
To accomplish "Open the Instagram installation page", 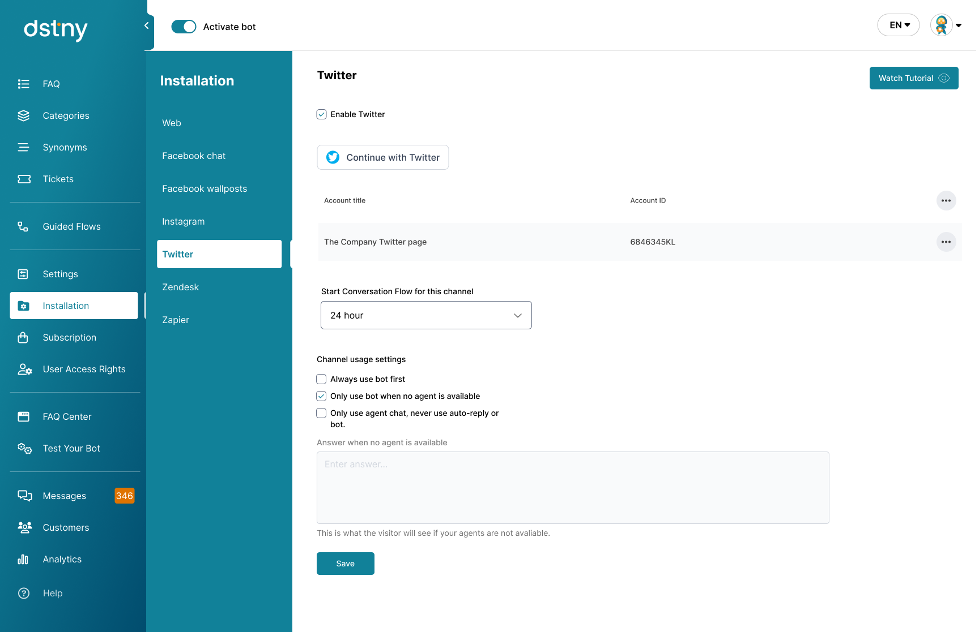I will 183,221.
